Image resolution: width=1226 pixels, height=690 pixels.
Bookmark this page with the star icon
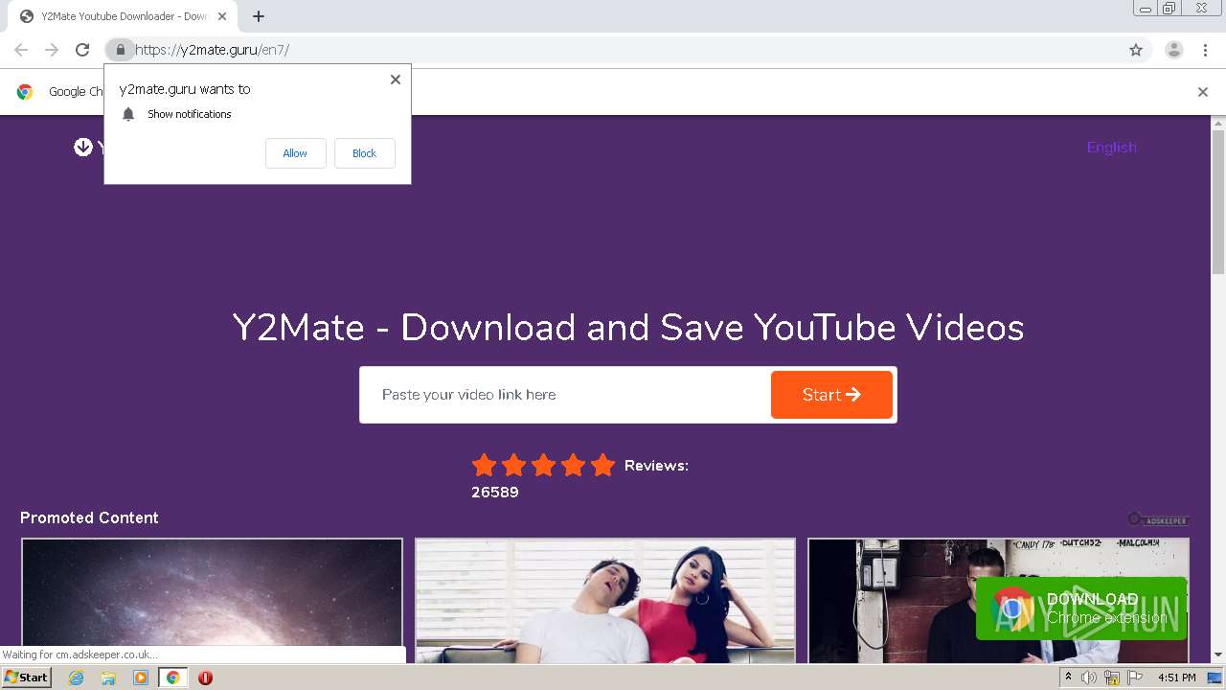[1136, 50]
